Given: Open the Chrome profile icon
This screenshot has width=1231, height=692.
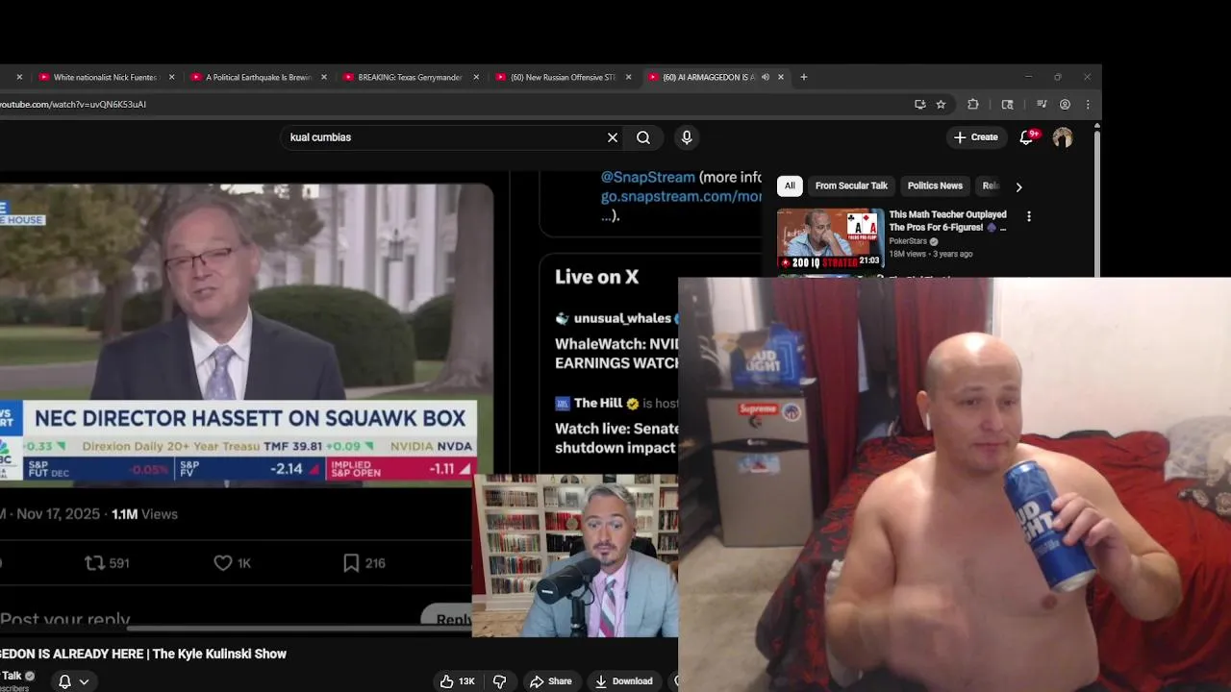Looking at the screenshot, I should click(1065, 104).
